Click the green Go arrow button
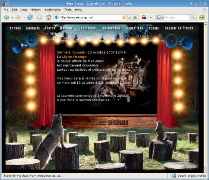This screenshot has height=180, width=209. click(135, 17)
